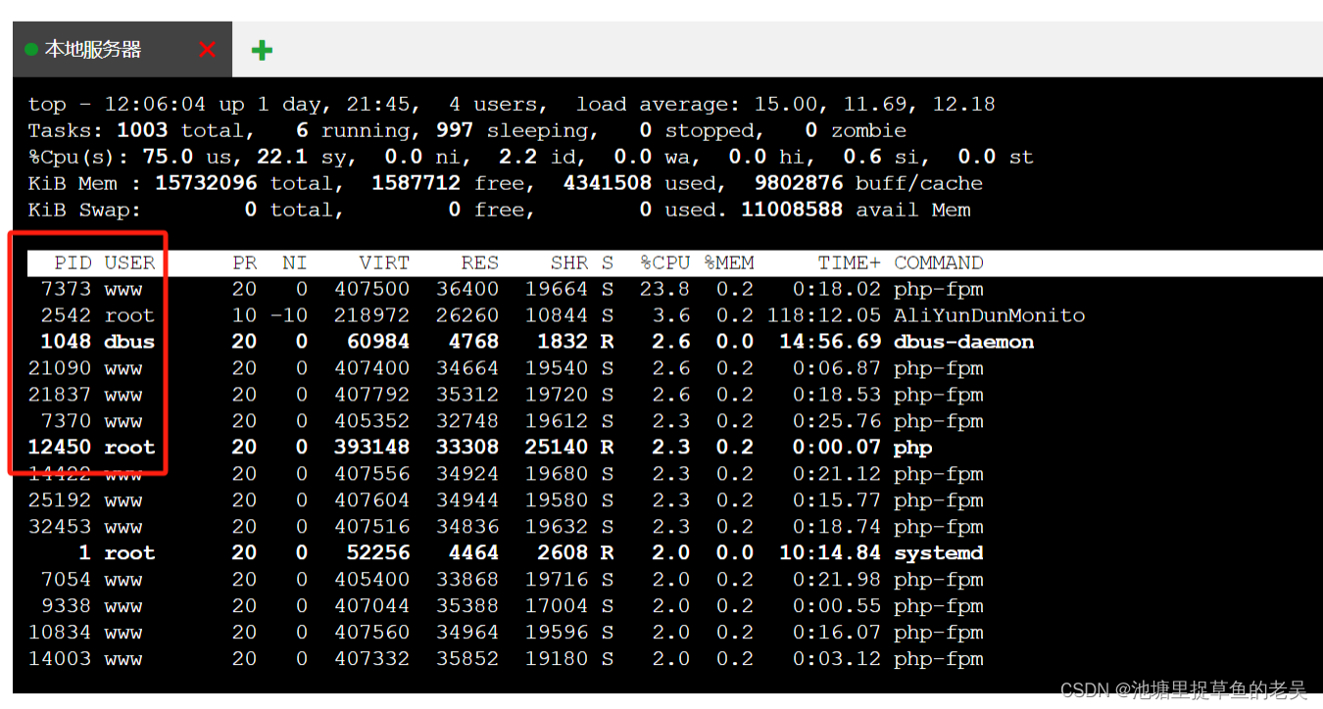Viewport: 1323px width, 709px height.
Task: Click the USER column header
Action: coord(128,261)
